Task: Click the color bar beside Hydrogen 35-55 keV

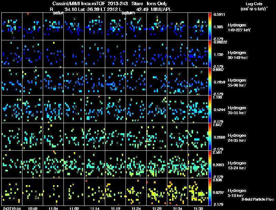Action: [210, 109]
